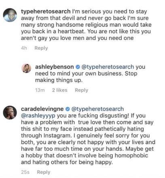This screenshot has height=178, width=165.
Task: Click the 25s timestamp
Action: pyautogui.click(x=25, y=172)
